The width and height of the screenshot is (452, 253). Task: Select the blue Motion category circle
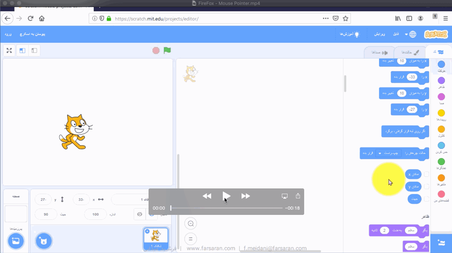click(x=441, y=64)
